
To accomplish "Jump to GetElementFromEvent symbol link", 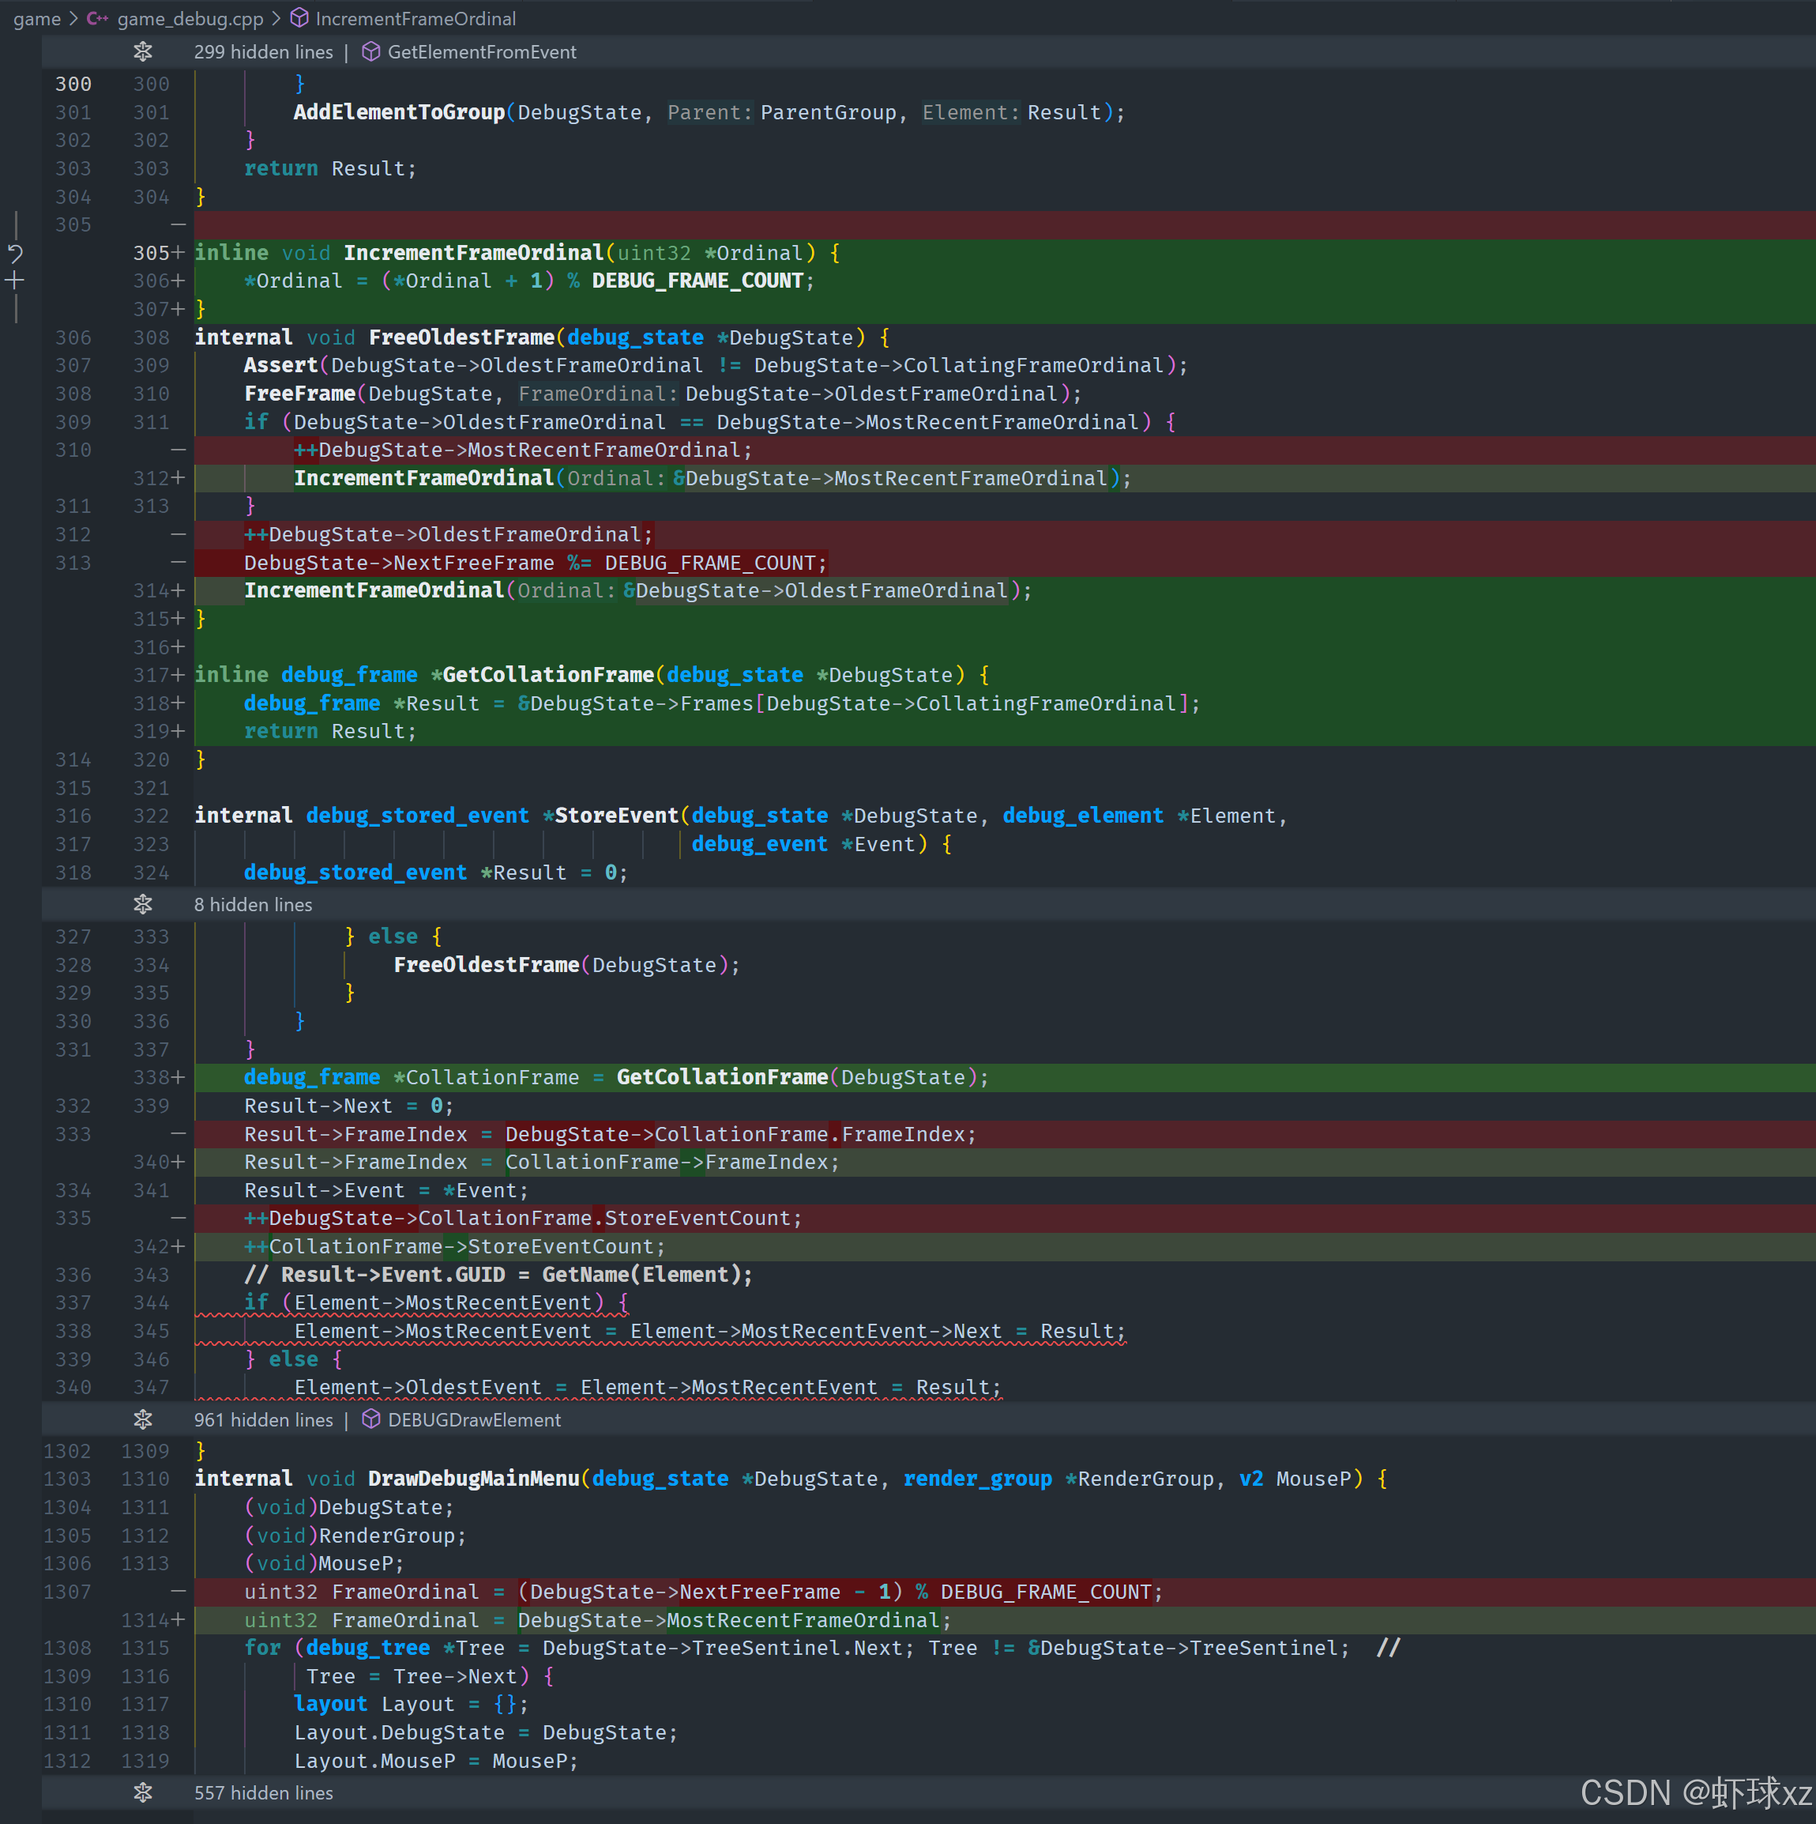I will tap(481, 52).
